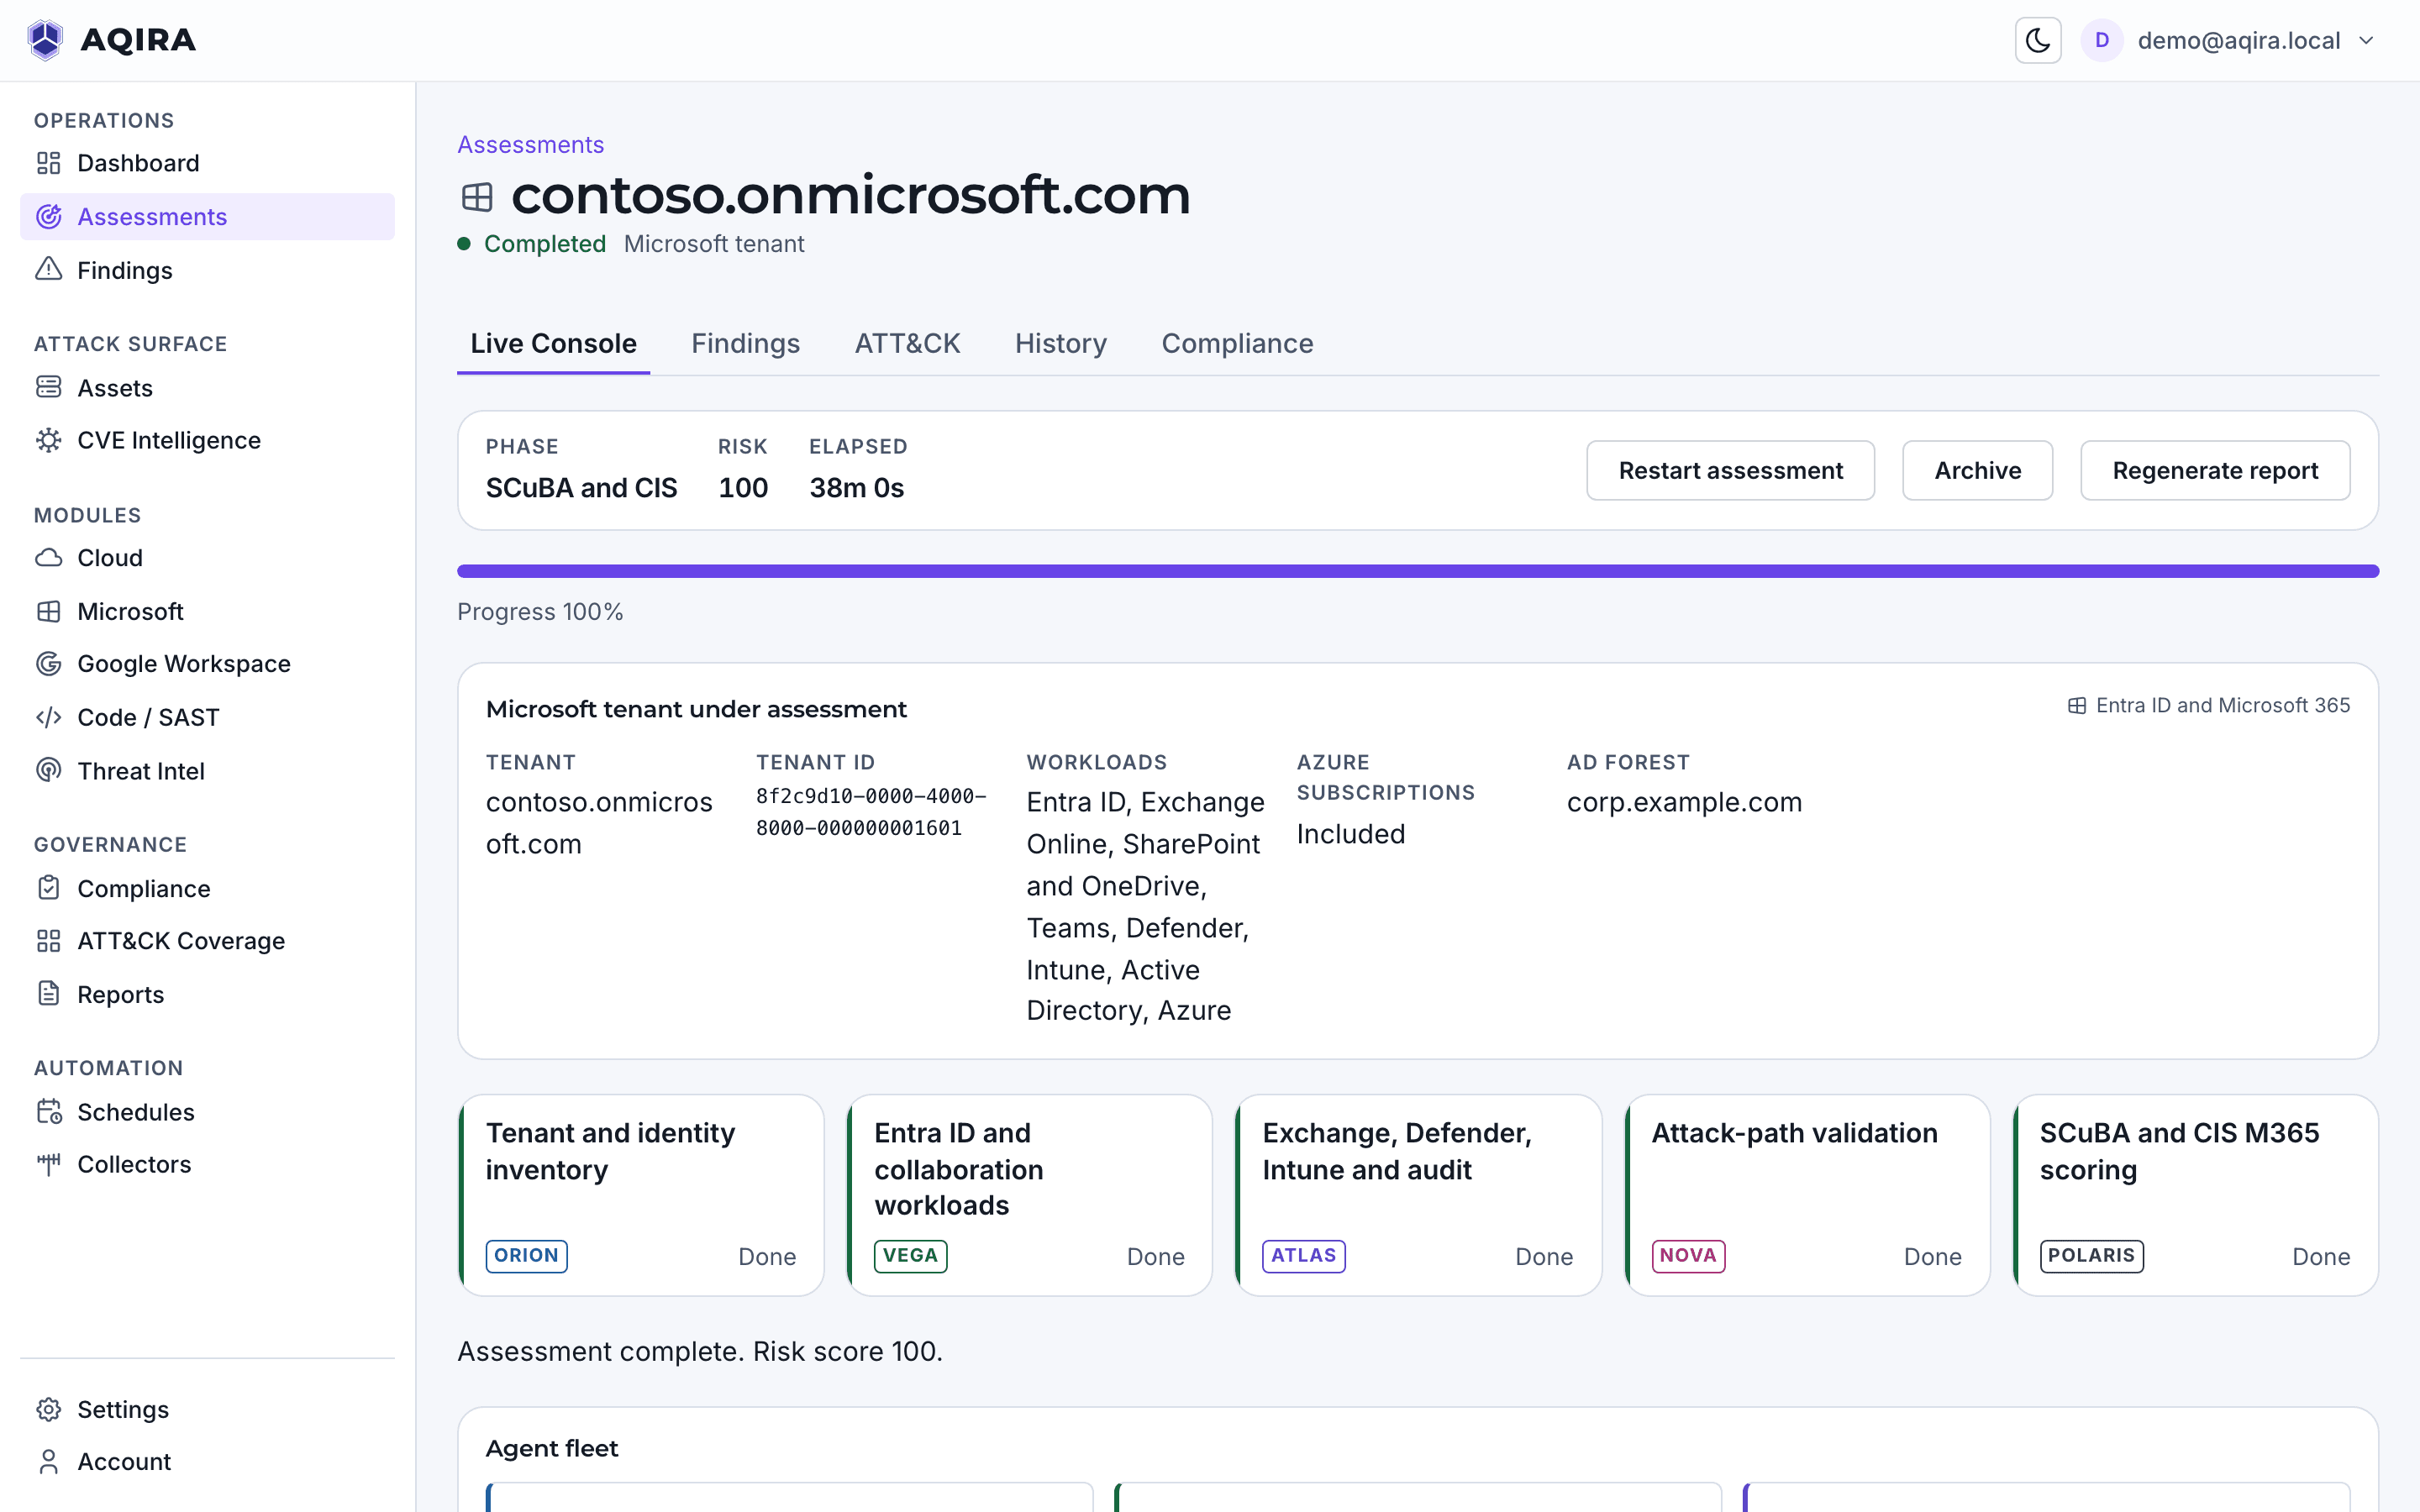Image resolution: width=2420 pixels, height=1512 pixels.
Task: Select the Compliance tab
Action: pyautogui.click(x=1237, y=343)
